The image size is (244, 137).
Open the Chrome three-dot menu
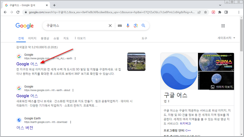coord(239,12)
